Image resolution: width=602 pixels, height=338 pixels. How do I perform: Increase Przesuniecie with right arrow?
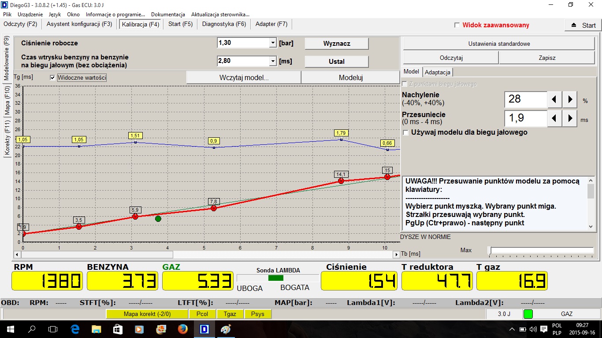pos(570,118)
